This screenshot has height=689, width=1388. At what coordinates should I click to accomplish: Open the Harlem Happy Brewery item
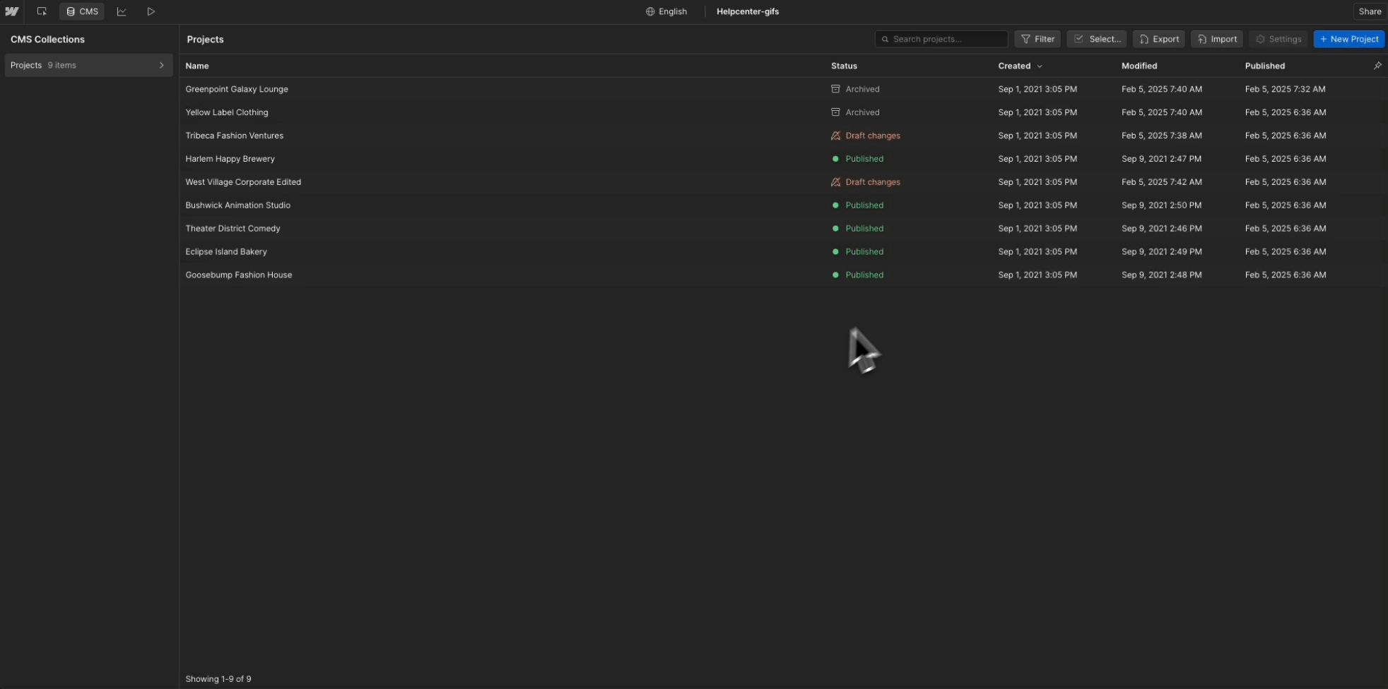click(x=230, y=159)
